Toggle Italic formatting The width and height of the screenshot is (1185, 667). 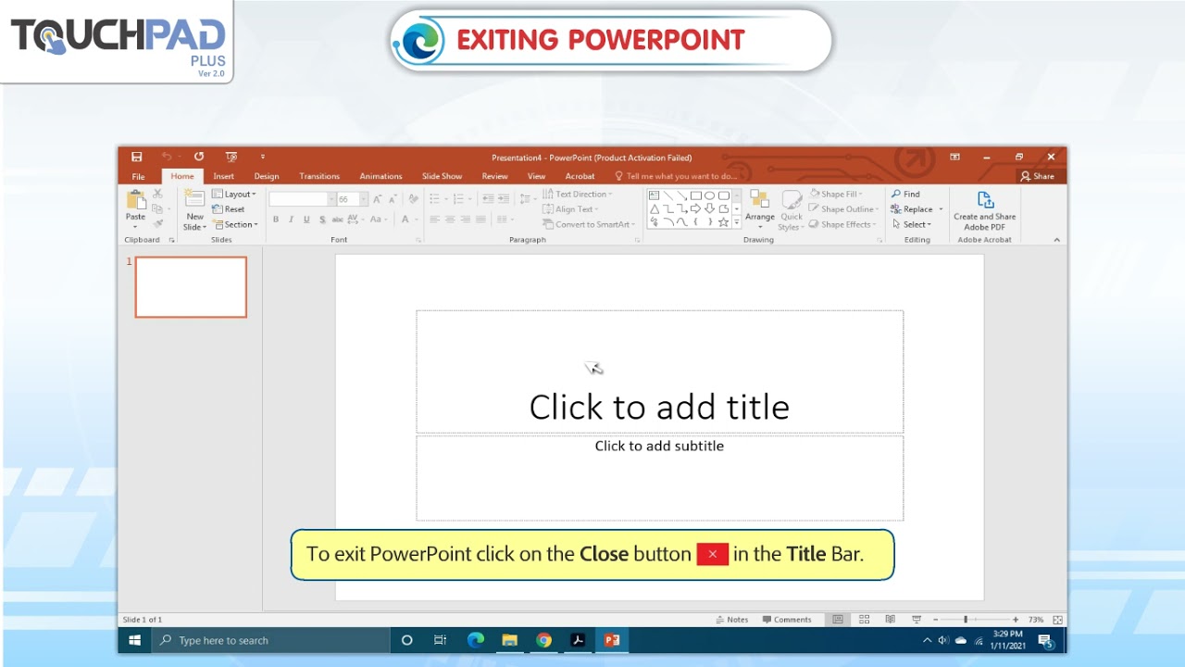click(x=291, y=220)
